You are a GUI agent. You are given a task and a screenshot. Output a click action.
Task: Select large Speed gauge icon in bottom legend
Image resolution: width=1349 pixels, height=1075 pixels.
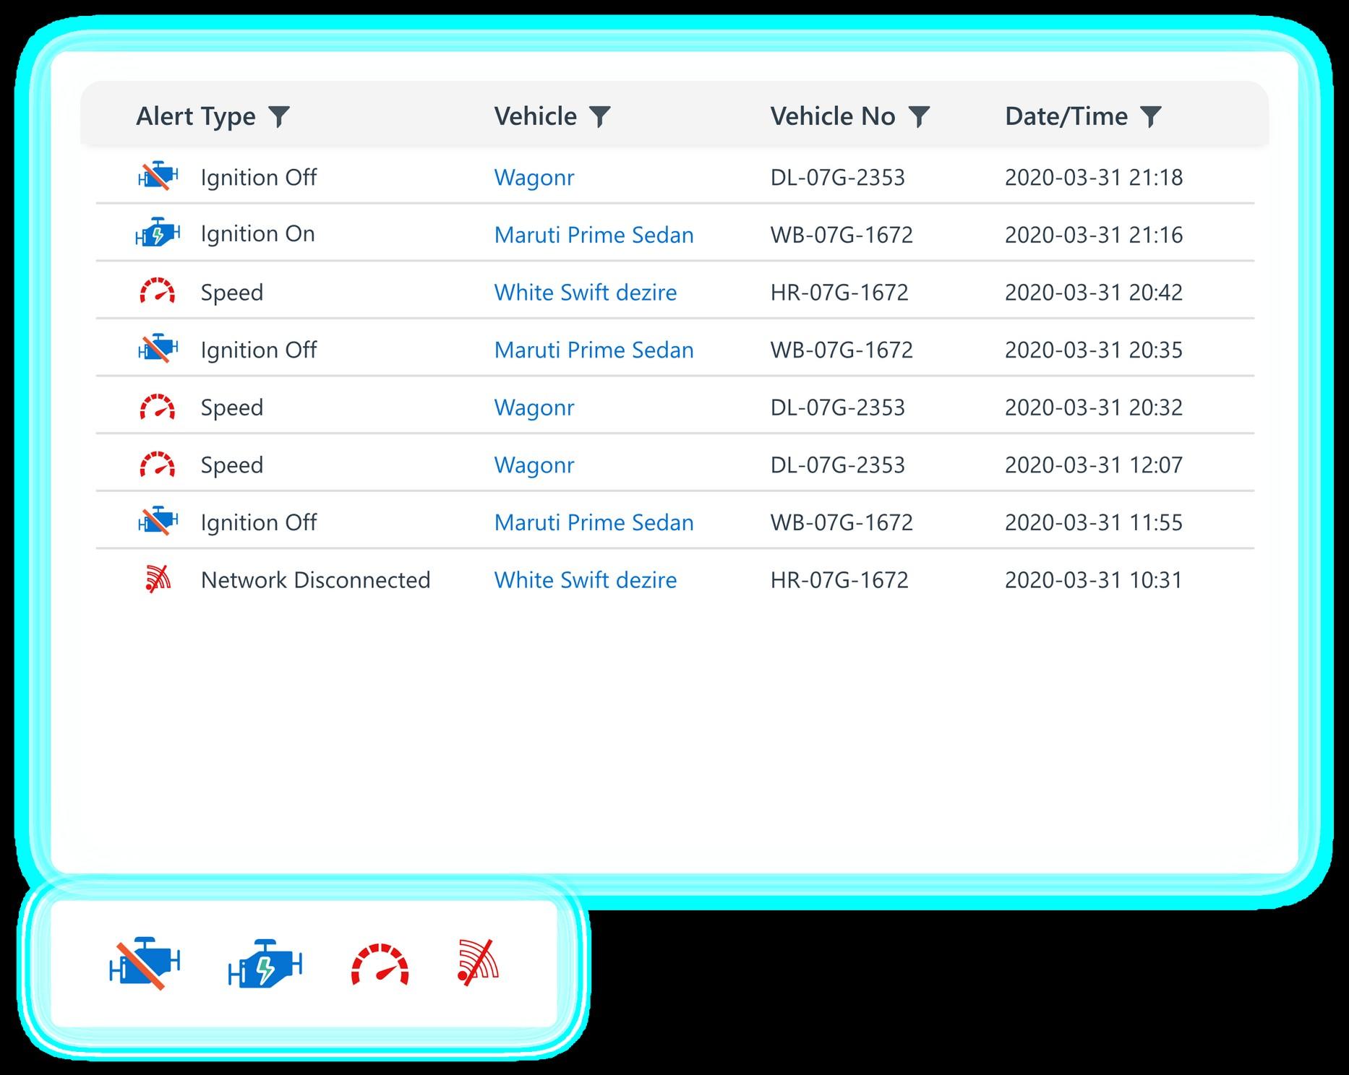pyautogui.click(x=380, y=964)
